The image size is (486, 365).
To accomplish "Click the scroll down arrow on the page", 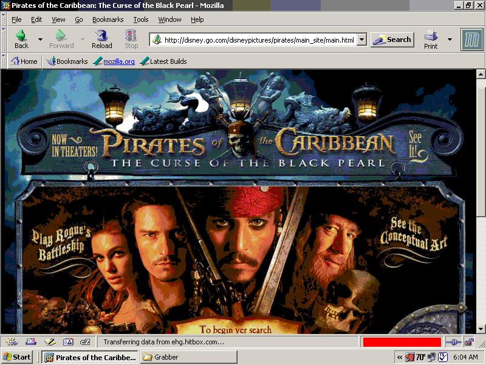I will tap(481, 328).
